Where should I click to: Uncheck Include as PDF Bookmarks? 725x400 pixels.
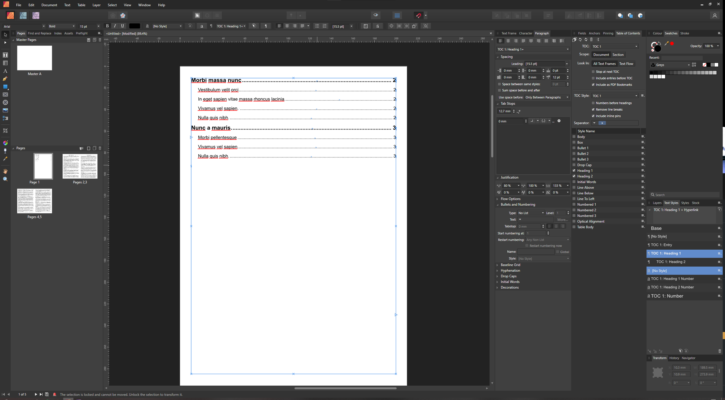pos(593,85)
